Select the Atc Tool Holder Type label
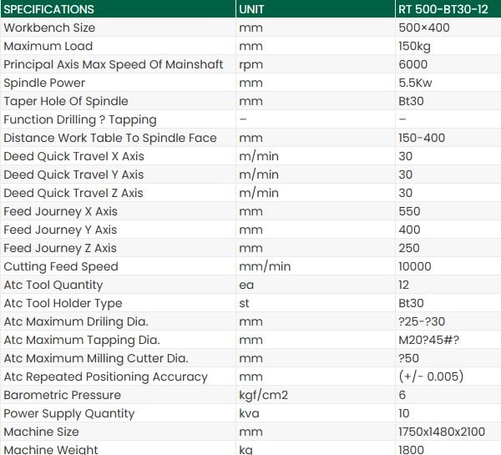 tap(63, 304)
